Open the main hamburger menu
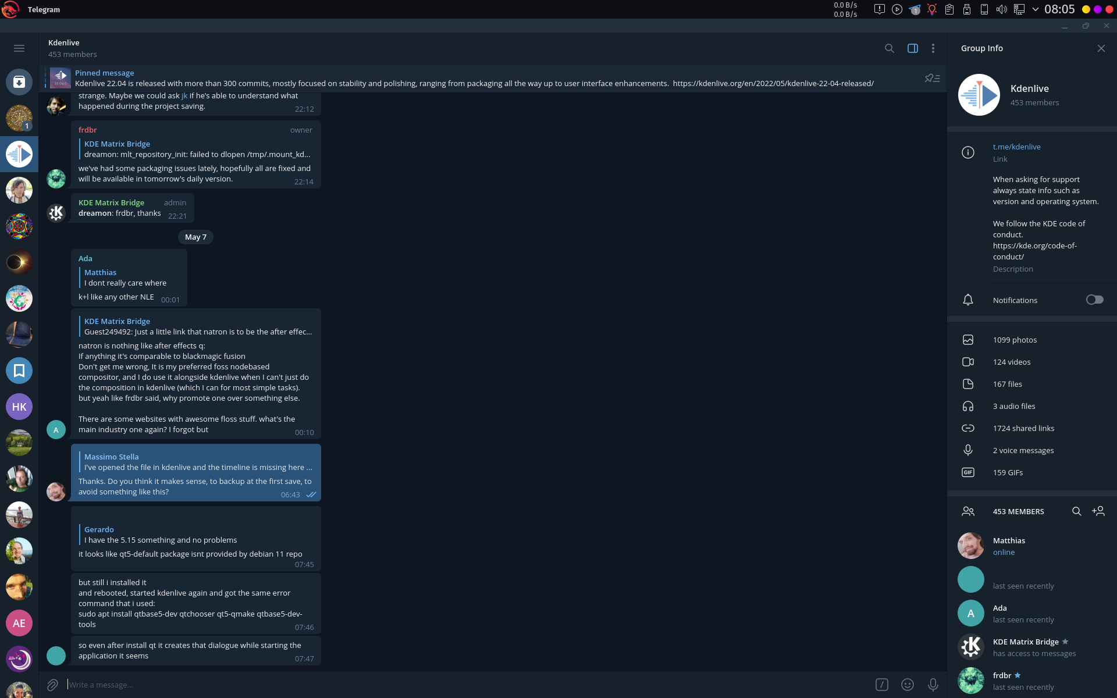The width and height of the screenshot is (1117, 698). [19, 48]
